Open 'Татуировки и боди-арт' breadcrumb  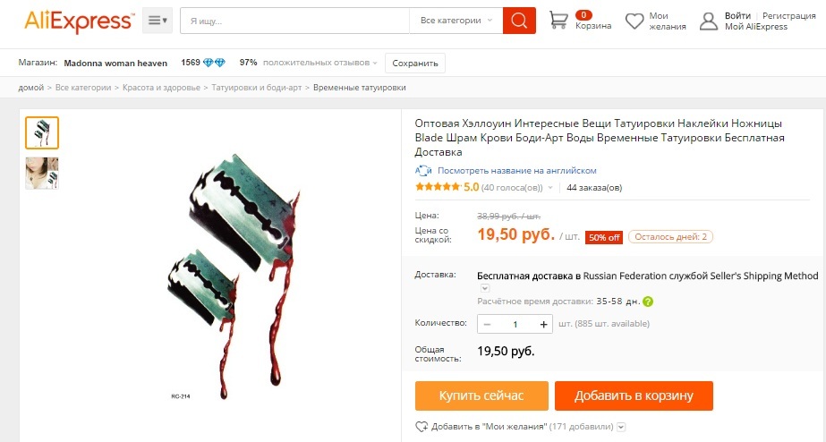pyautogui.click(x=257, y=88)
